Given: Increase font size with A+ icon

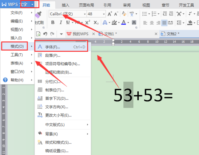Looking at the screenshot, I should [x=110, y=14].
